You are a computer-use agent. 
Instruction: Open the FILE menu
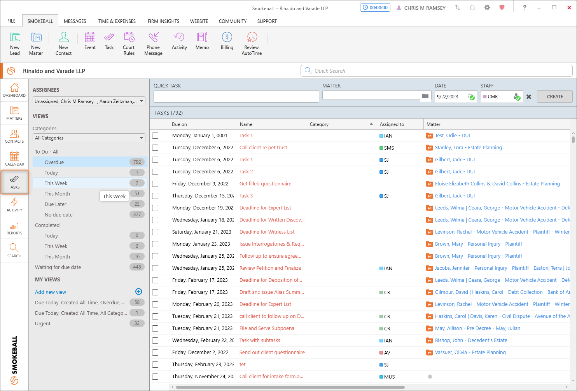point(12,21)
